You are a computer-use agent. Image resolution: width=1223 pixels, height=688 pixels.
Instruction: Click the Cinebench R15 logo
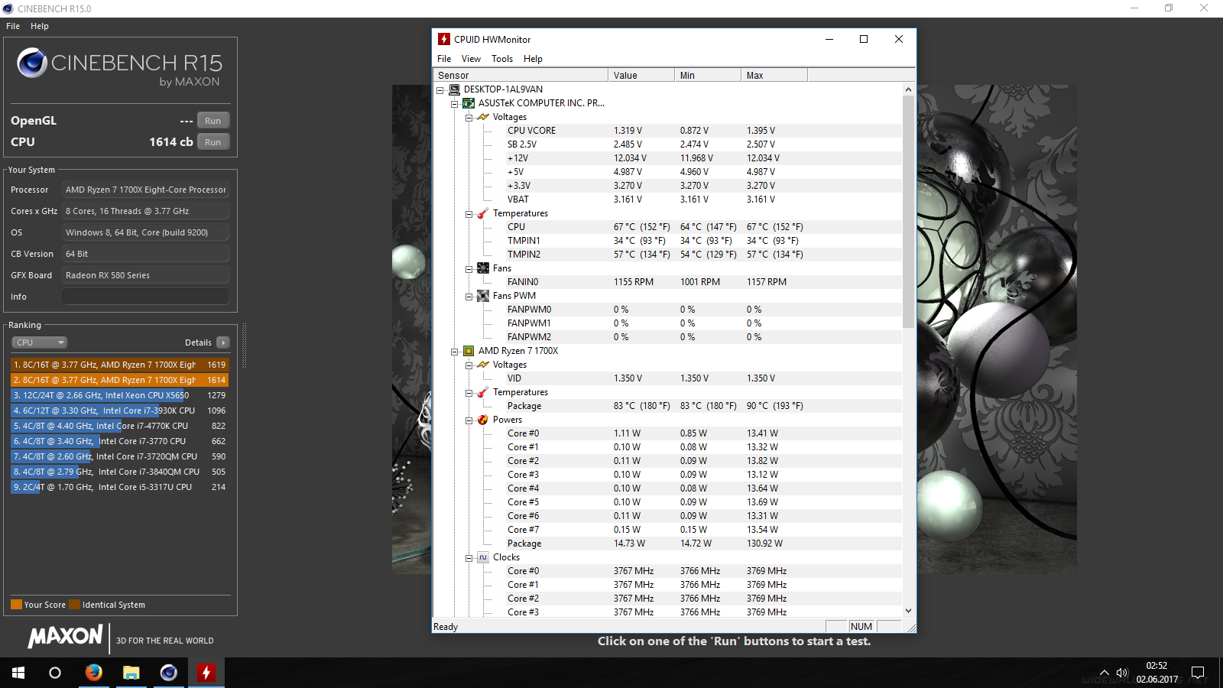pyautogui.click(x=120, y=67)
